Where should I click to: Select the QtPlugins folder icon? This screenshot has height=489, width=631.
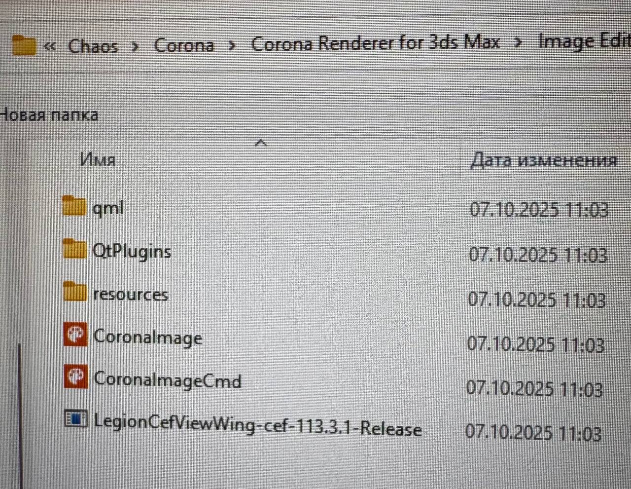click(x=75, y=249)
